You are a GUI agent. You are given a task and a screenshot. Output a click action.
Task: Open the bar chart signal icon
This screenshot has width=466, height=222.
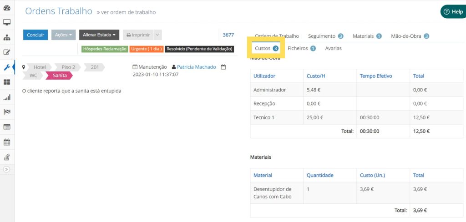[7, 97]
